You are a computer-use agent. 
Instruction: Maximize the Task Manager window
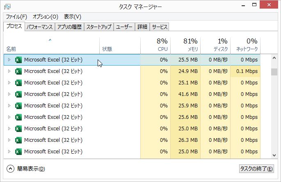(254, 5)
